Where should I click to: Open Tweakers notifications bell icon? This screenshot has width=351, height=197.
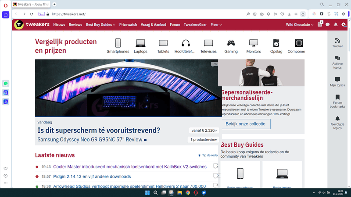(x=336, y=25)
